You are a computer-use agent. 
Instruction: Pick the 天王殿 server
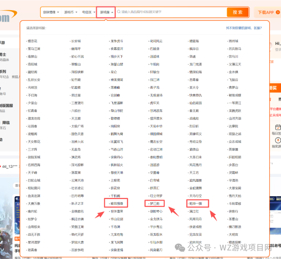coord(76,118)
